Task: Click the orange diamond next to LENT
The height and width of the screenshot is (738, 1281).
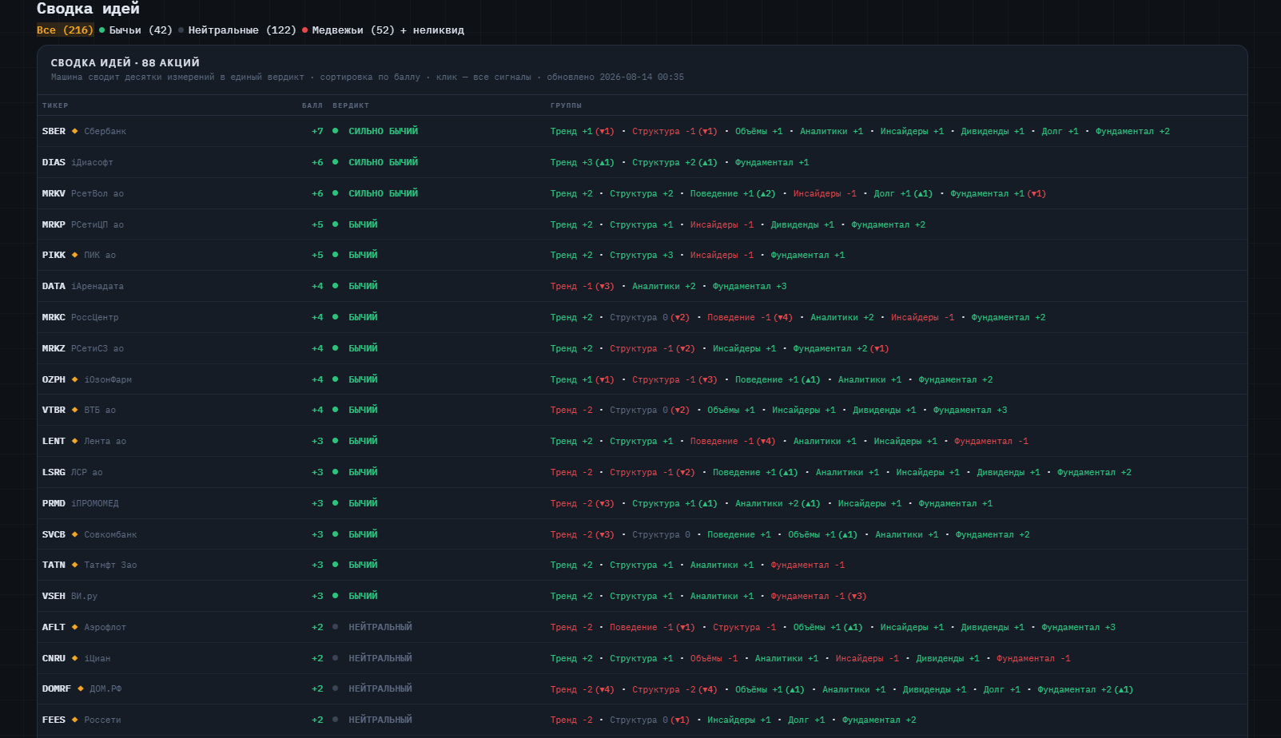Action: coord(75,441)
